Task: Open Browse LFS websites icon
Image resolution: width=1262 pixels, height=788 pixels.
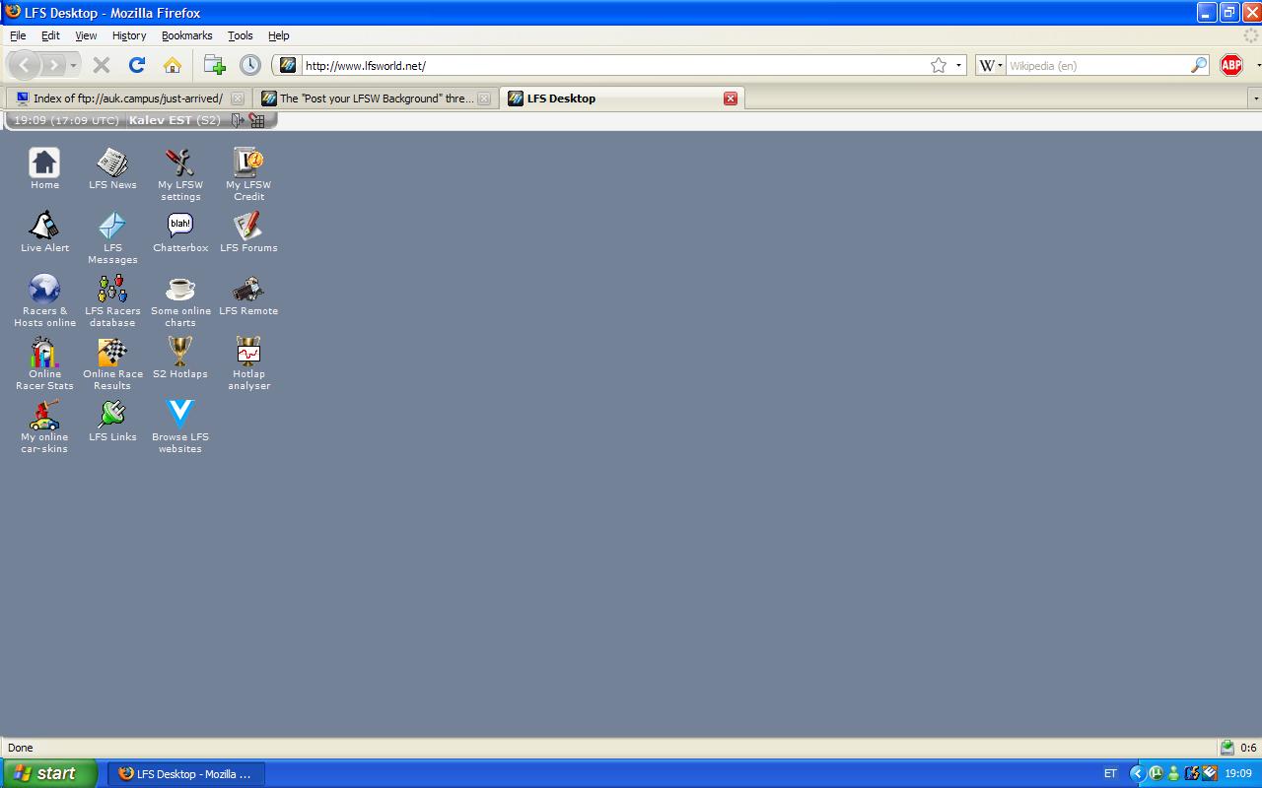Action: [180, 415]
